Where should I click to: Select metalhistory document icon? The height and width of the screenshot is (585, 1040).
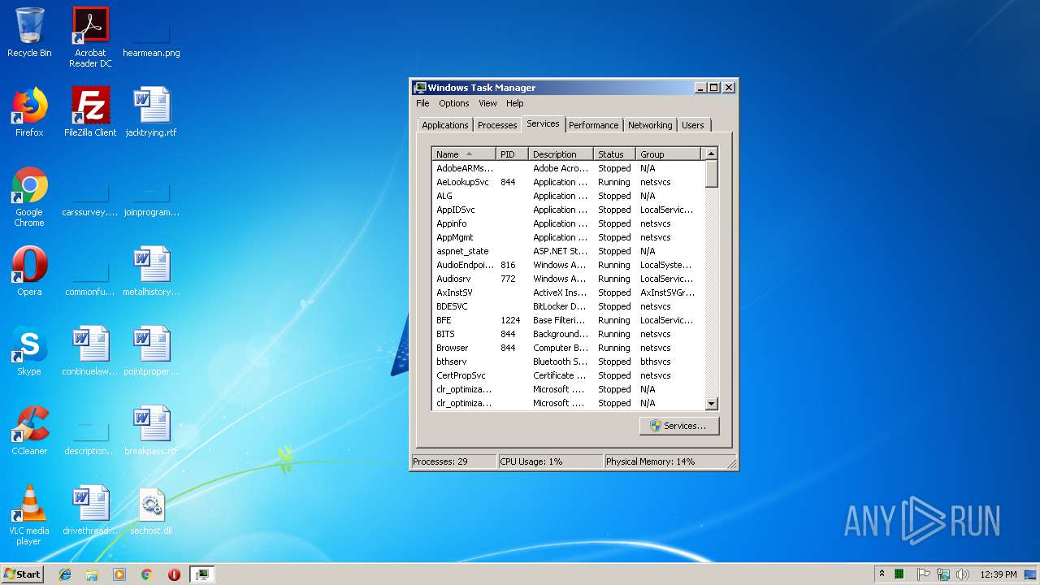[x=151, y=271]
